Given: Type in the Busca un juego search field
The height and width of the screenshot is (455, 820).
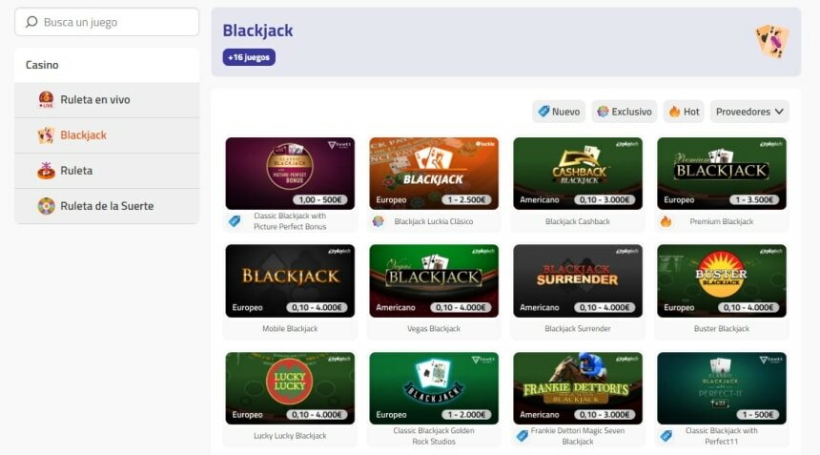Looking at the screenshot, I should [114, 22].
